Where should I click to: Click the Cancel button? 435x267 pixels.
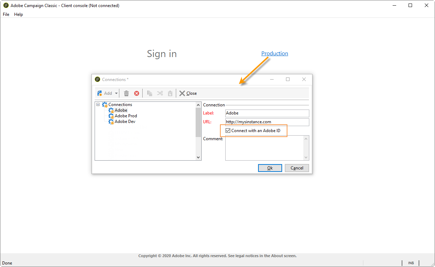(297, 168)
